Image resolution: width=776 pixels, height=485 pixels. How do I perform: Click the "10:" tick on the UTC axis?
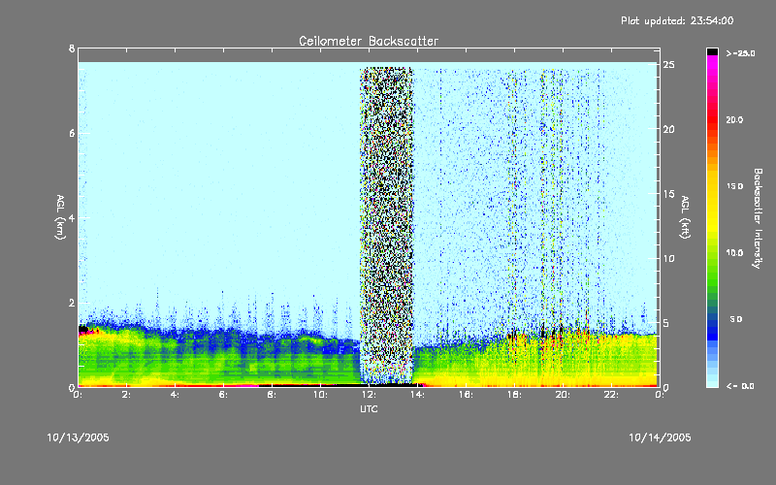point(320,395)
